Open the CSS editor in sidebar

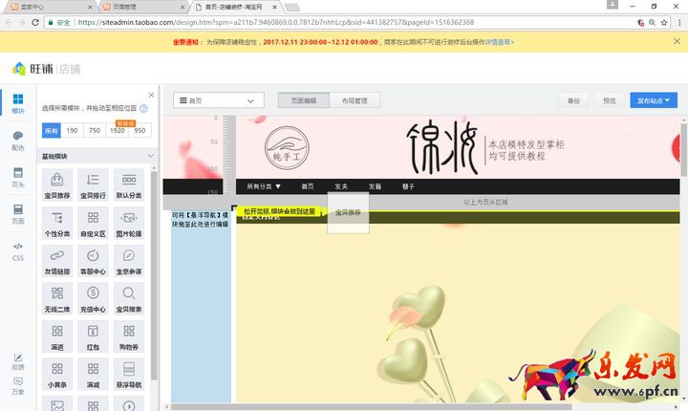(18, 250)
